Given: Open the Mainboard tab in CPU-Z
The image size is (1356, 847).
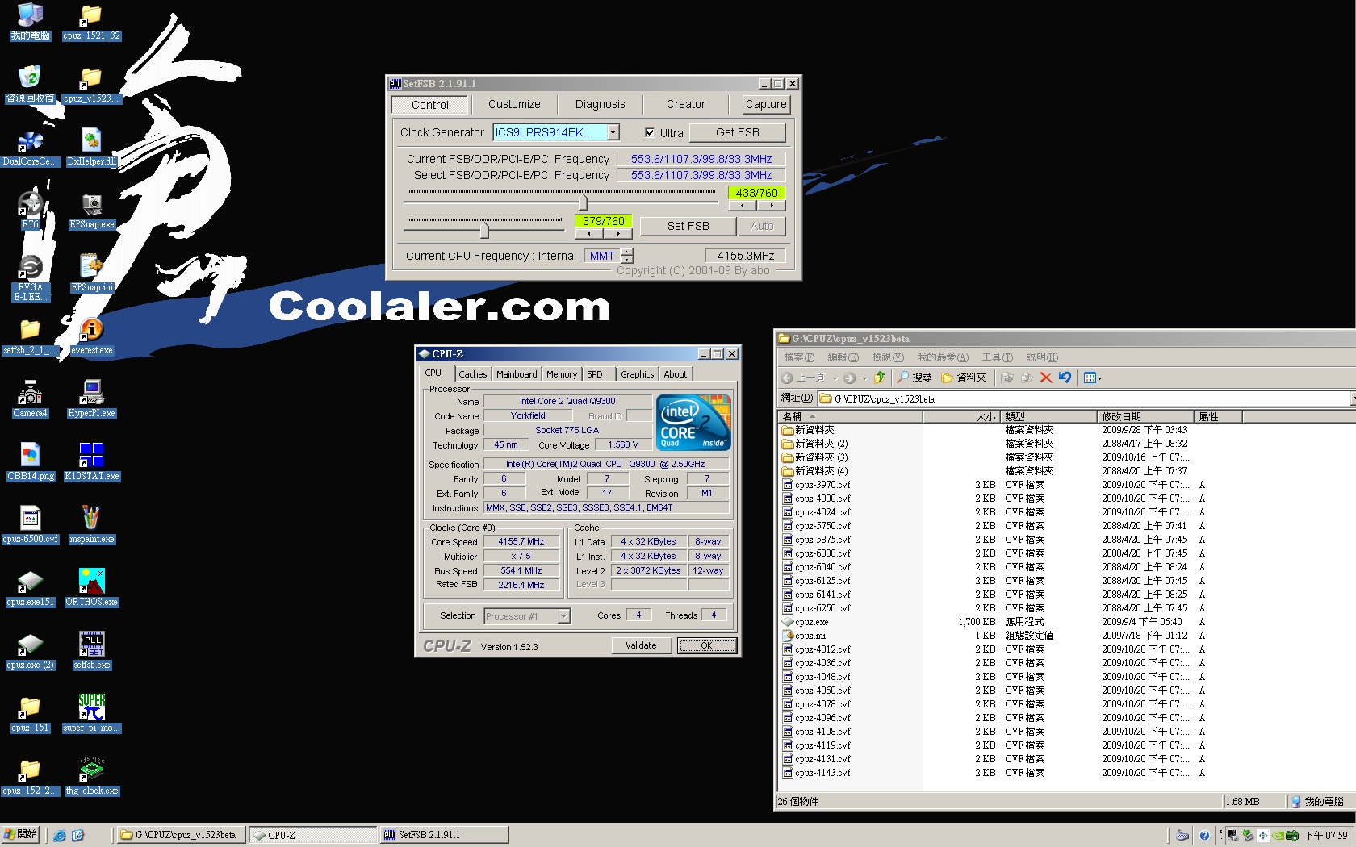Looking at the screenshot, I should point(517,374).
